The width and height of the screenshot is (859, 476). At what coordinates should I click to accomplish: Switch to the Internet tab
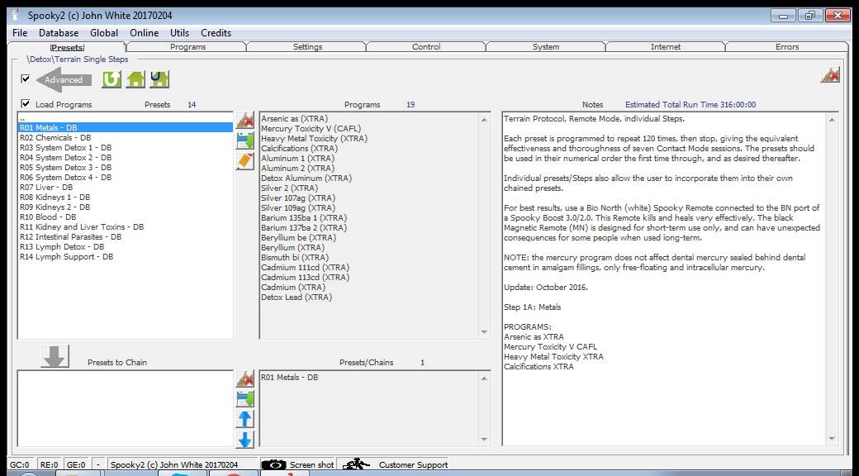click(666, 47)
